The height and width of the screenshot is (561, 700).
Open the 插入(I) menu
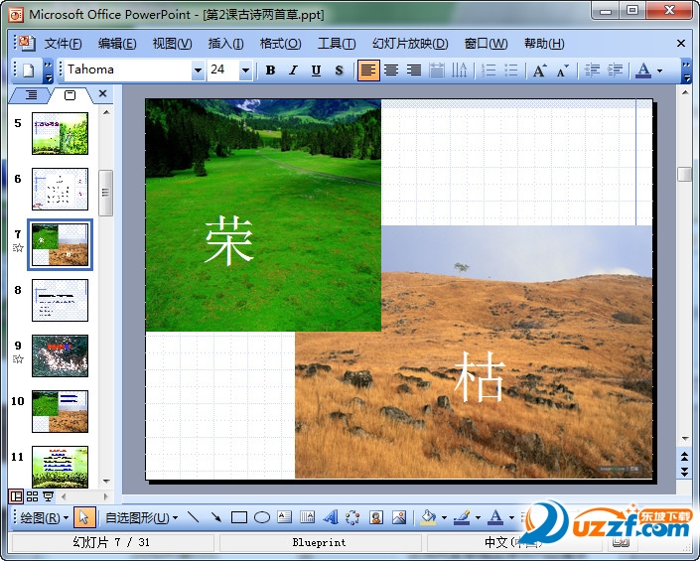point(225,44)
